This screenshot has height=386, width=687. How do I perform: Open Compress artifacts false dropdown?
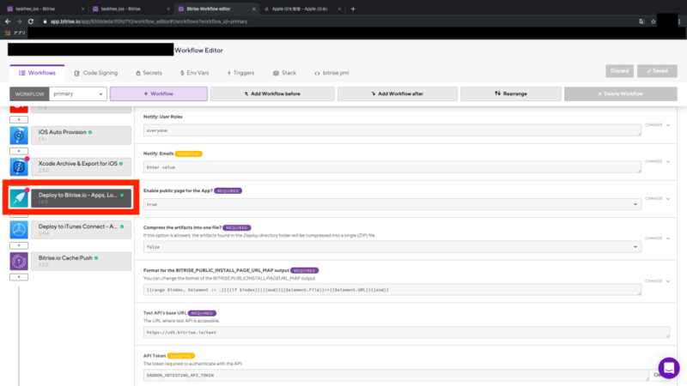(392, 247)
